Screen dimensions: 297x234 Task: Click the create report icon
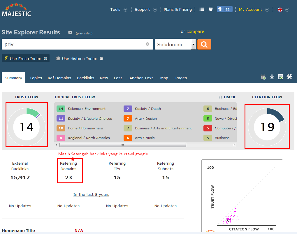(x=280, y=77)
